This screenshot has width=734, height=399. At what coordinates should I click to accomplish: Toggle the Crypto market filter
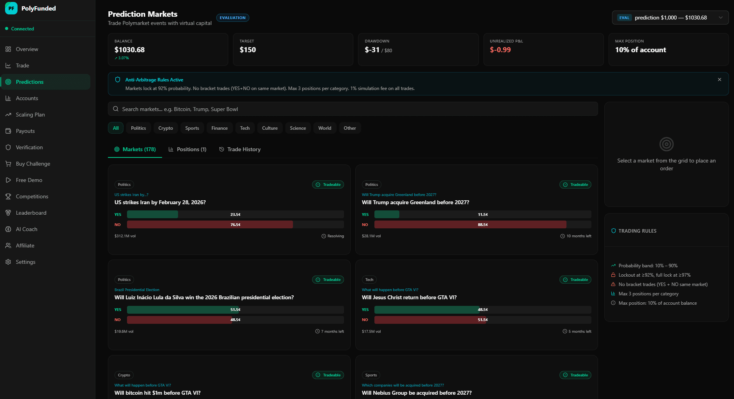(166, 128)
